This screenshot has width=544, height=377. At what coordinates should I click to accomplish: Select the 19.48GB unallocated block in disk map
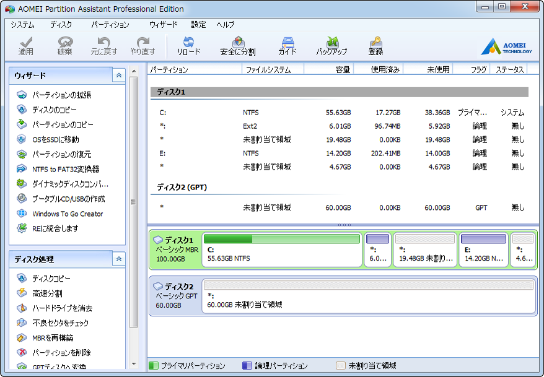point(425,249)
